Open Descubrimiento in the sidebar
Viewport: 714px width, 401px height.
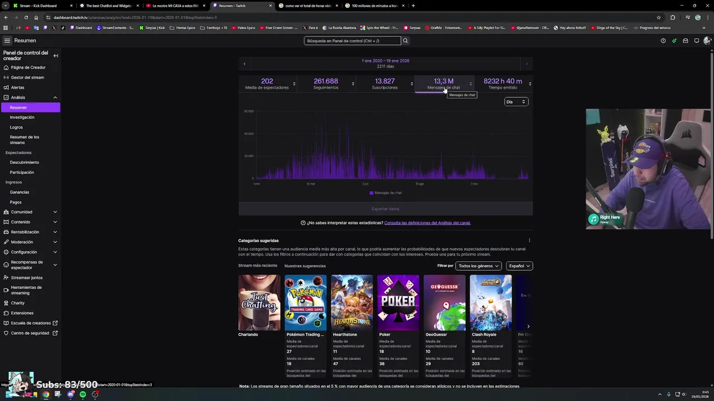(x=25, y=163)
